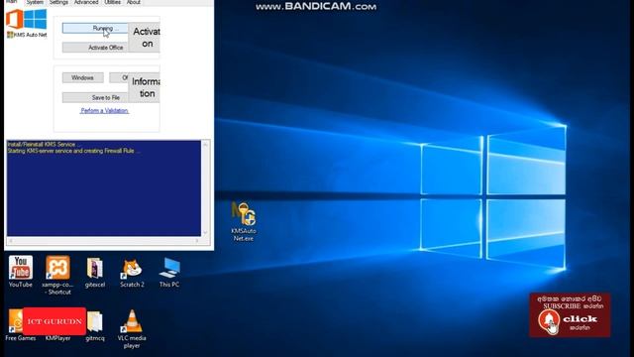Click the Activate Office button
The height and width of the screenshot is (357, 634).
95,48
